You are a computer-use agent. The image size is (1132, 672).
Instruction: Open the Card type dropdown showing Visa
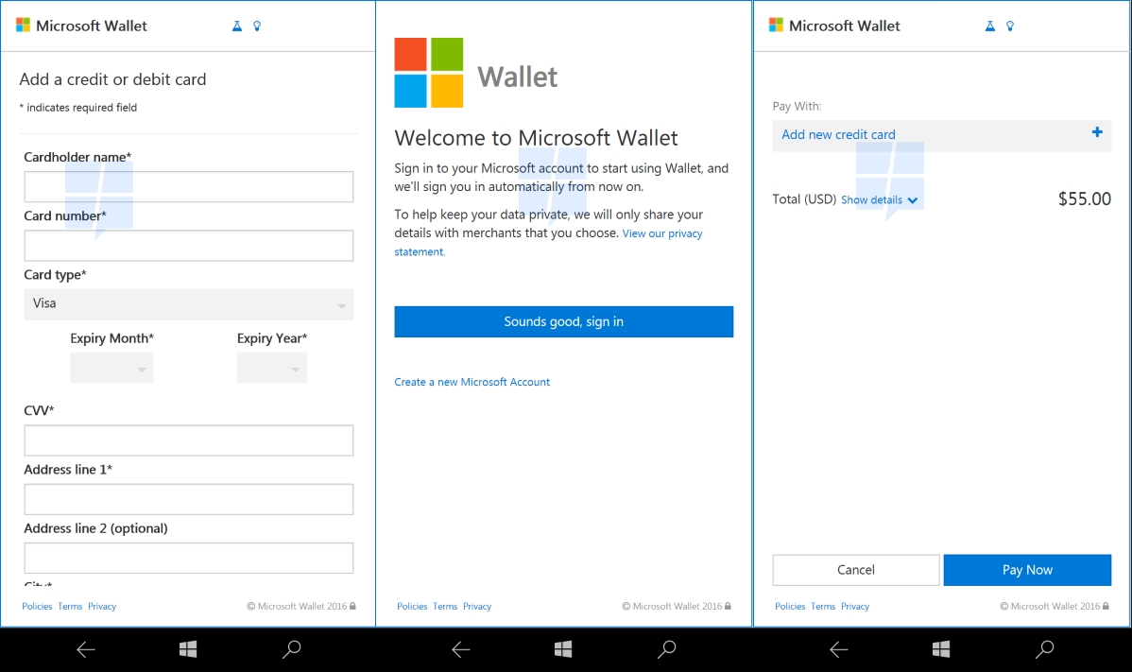click(188, 304)
